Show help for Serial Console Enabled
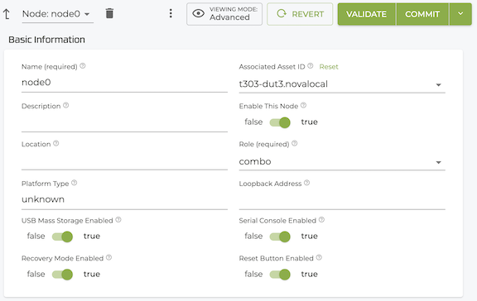 point(321,220)
